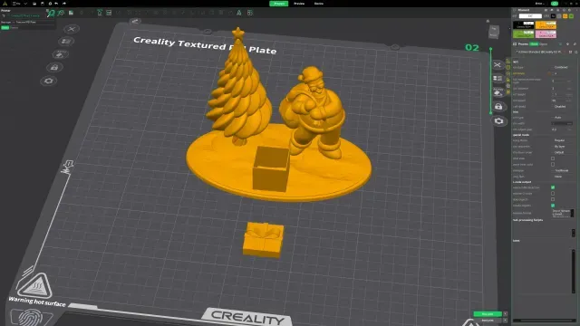Open the slicing mode dropdown showing Regular
The height and width of the screenshot is (326, 580).
point(561,140)
